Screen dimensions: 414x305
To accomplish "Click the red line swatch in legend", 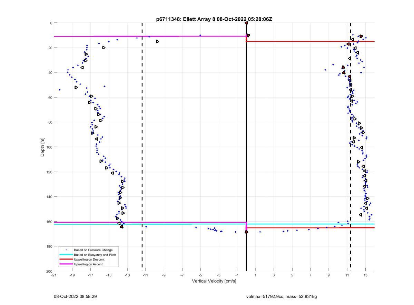I will 66,260.
